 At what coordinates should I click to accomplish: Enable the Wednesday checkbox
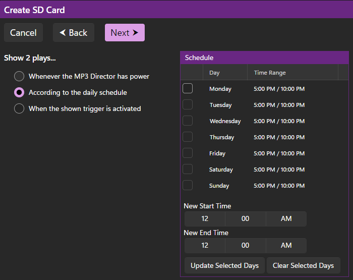click(188, 121)
